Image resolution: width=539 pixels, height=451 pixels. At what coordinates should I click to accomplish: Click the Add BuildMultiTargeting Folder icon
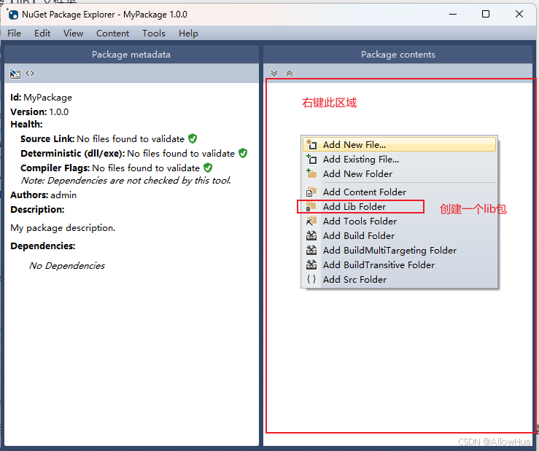pyautogui.click(x=311, y=250)
